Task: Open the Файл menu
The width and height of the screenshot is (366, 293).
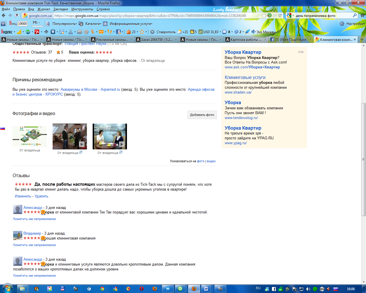Action: (x=6, y=9)
